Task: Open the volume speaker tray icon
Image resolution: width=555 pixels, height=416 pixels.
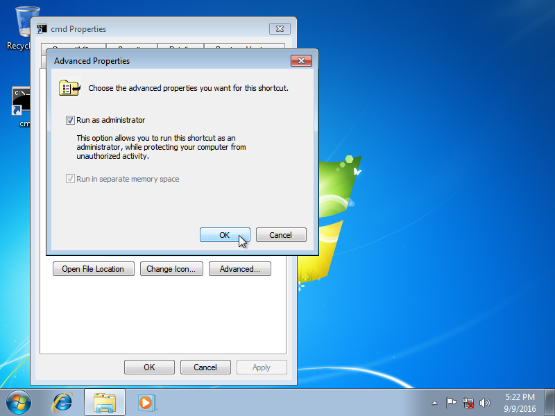Action: [x=484, y=403]
